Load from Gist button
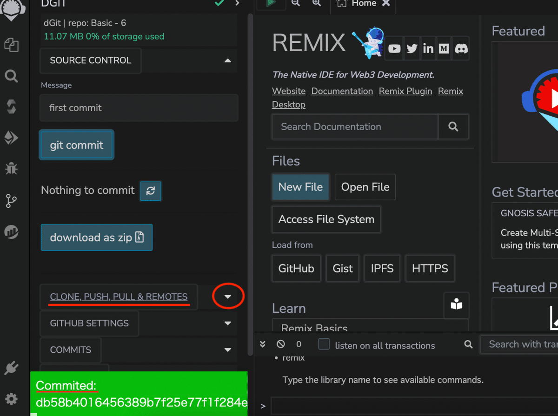Screen dimensions: 558x416 (x=343, y=269)
